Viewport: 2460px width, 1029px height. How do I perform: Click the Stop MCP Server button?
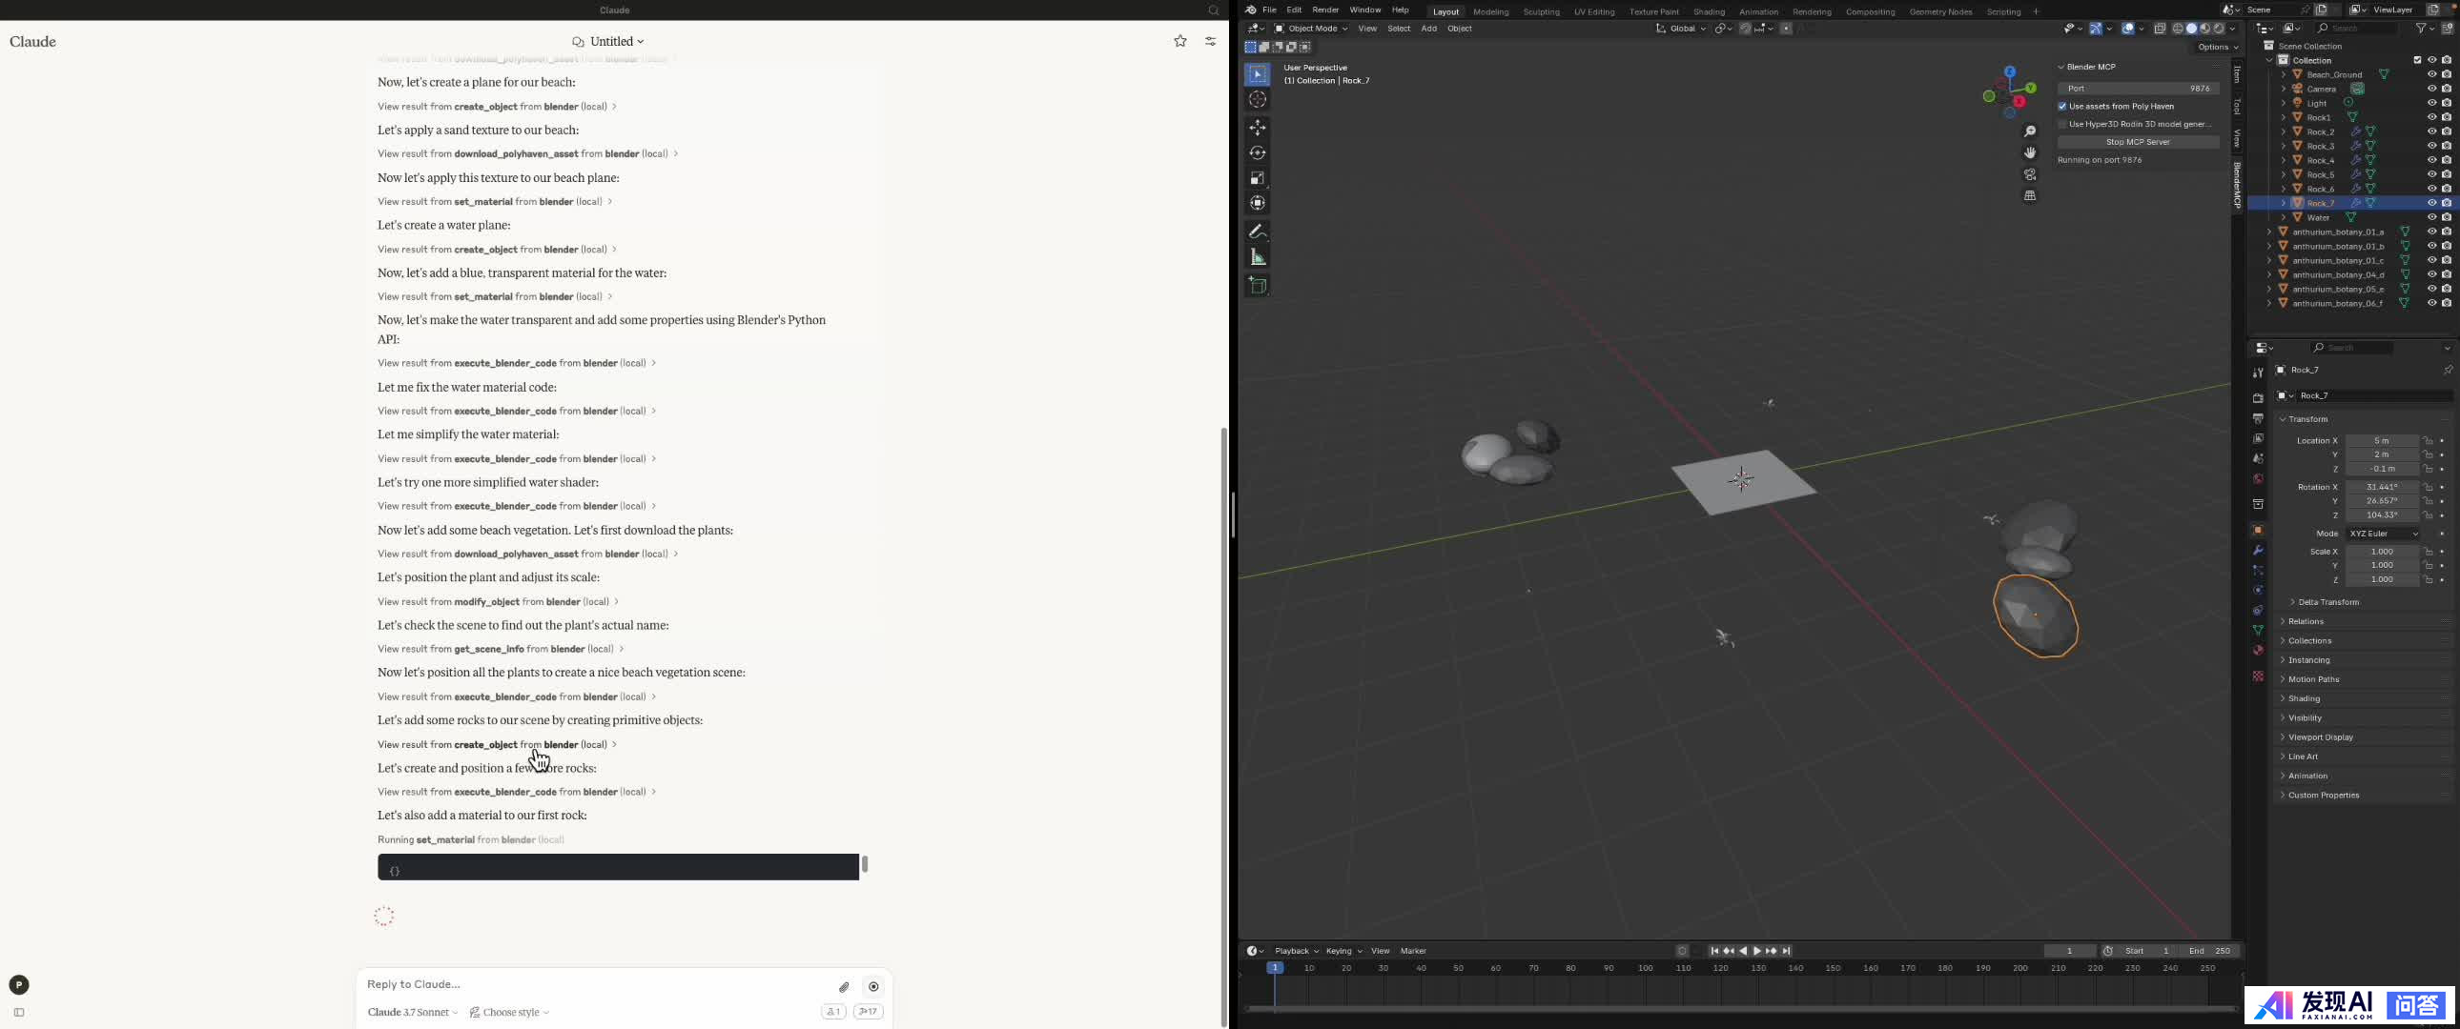(2137, 142)
